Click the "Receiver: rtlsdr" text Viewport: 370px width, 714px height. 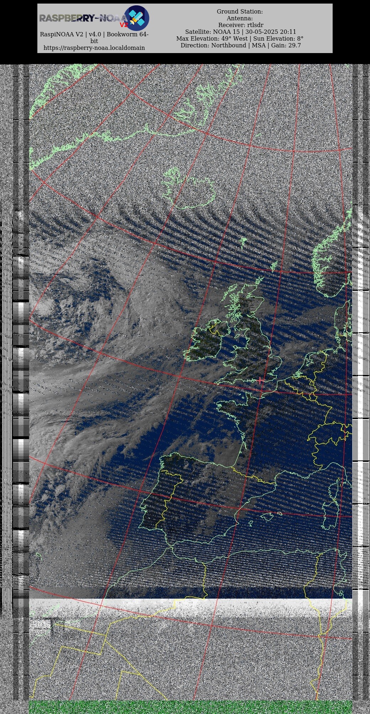click(x=241, y=25)
